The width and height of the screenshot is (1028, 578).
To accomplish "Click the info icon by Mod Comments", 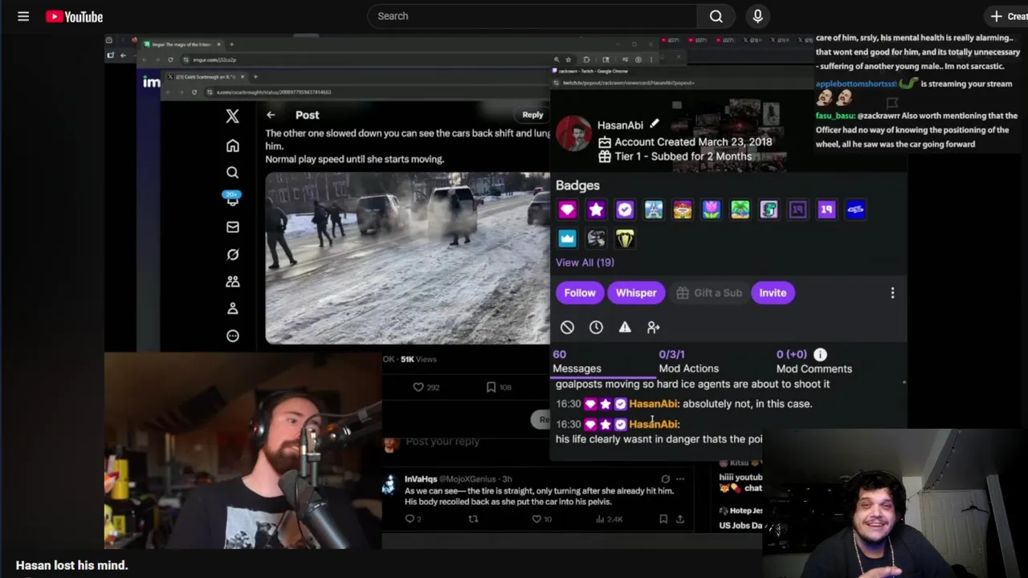I will pyautogui.click(x=820, y=354).
